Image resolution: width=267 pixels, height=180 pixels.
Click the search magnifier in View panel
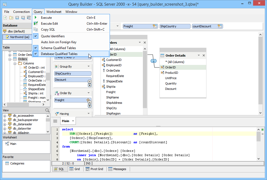[47, 110]
